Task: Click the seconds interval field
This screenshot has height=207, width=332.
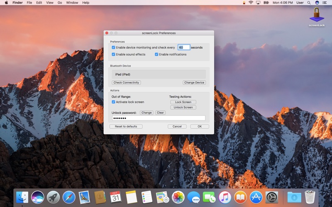Action: 184,47
